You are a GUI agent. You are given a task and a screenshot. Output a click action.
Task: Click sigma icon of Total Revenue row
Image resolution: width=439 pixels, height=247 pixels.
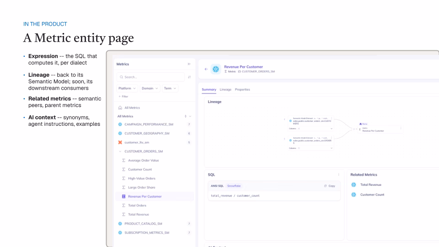[x=123, y=214]
